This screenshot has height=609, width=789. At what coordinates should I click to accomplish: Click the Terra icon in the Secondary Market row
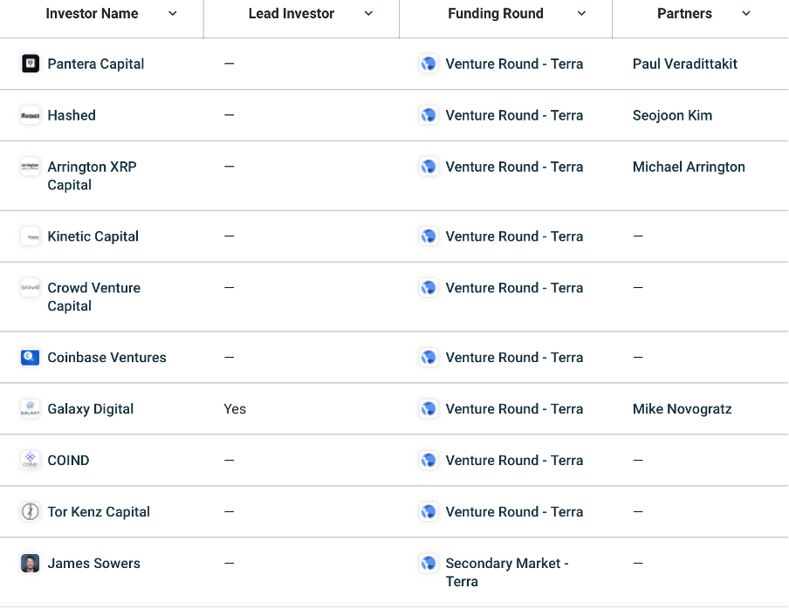tap(429, 564)
